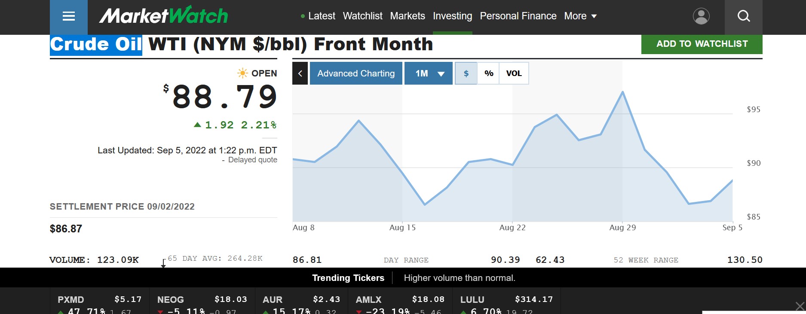The width and height of the screenshot is (806, 314).
Task: Close the popup at bottom right
Action: [x=800, y=306]
